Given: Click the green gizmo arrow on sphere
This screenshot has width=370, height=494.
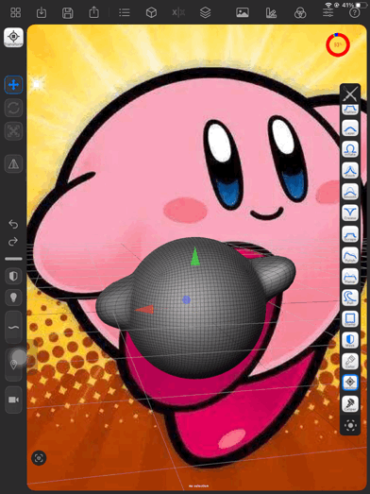Looking at the screenshot, I should [195, 256].
